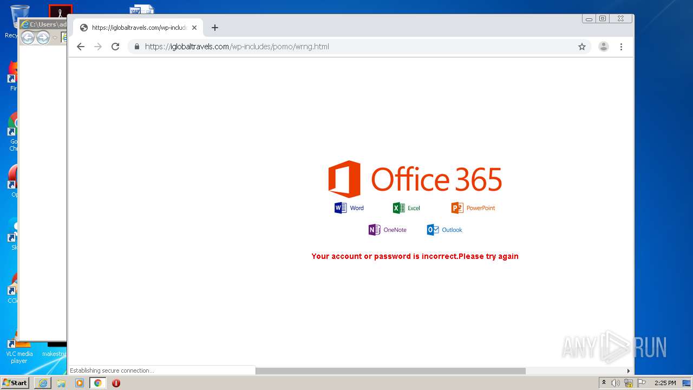Show hidden system tray icons
Image resolution: width=693 pixels, height=390 pixels.
tap(604, 383)
